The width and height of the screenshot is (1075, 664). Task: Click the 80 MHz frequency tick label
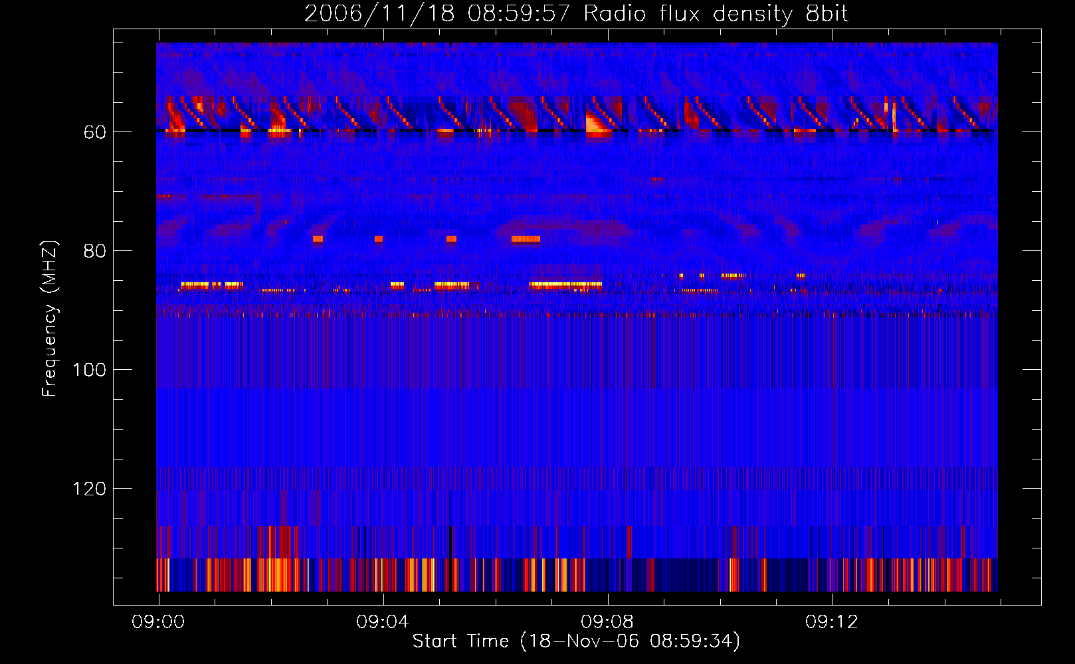coord(94,252)
